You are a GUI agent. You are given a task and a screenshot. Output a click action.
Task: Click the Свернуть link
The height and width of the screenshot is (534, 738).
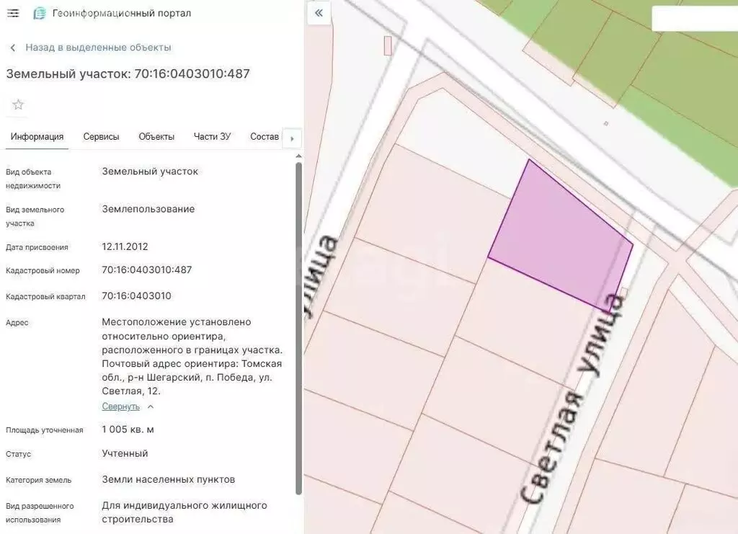tap(121, 406)
